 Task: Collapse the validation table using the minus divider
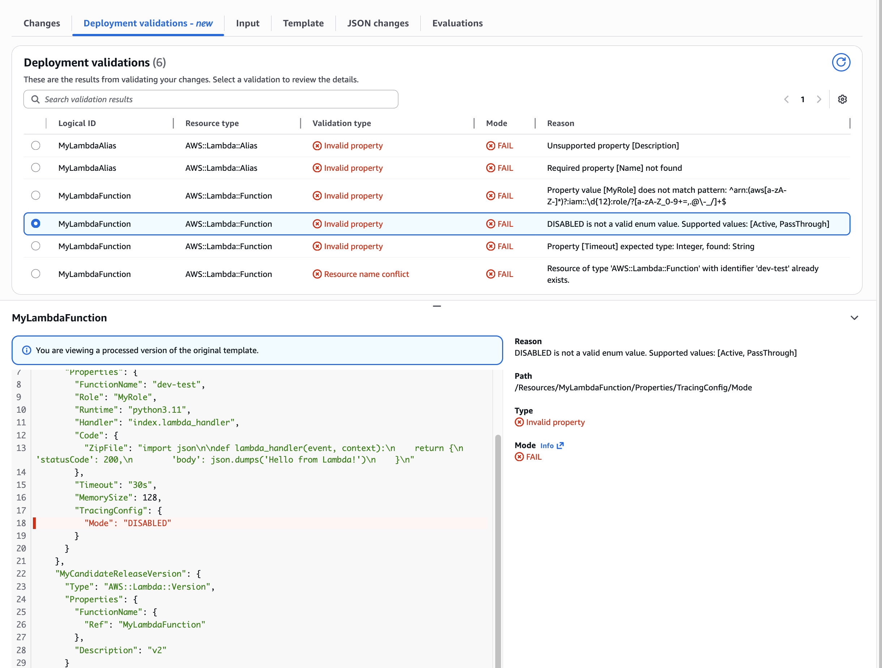point(437,306)
